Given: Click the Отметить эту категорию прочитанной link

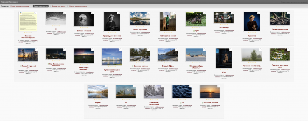Looking at the screenshot, I should pyautogui.click(x=294, y=2).
